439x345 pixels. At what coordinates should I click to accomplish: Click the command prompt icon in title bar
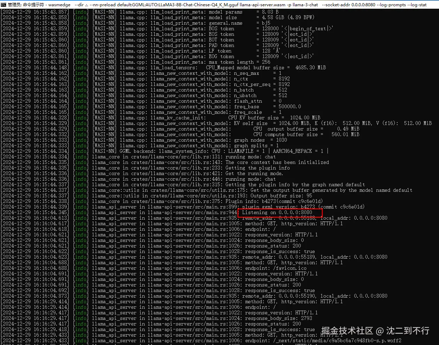[3, 5]
